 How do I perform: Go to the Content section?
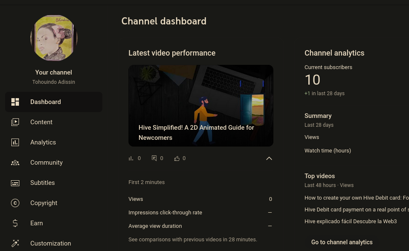point(41,122)
